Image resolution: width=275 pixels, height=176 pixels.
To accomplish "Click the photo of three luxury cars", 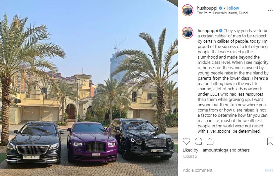I will (x=89, y=88).
